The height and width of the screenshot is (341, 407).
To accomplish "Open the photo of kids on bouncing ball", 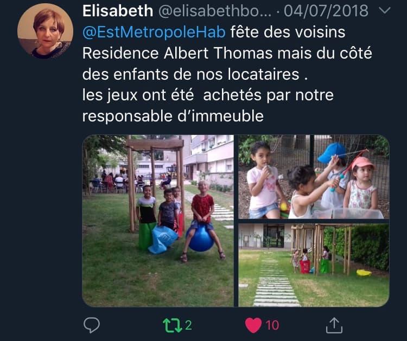I will click(158, 221).
